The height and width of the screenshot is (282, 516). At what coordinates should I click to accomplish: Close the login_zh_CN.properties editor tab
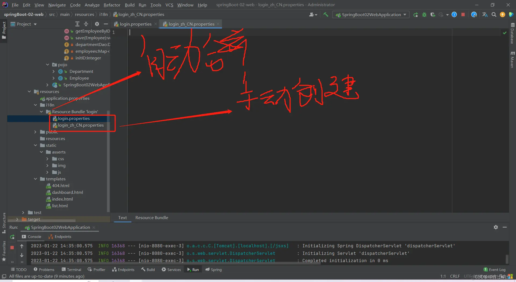[218, 24]
